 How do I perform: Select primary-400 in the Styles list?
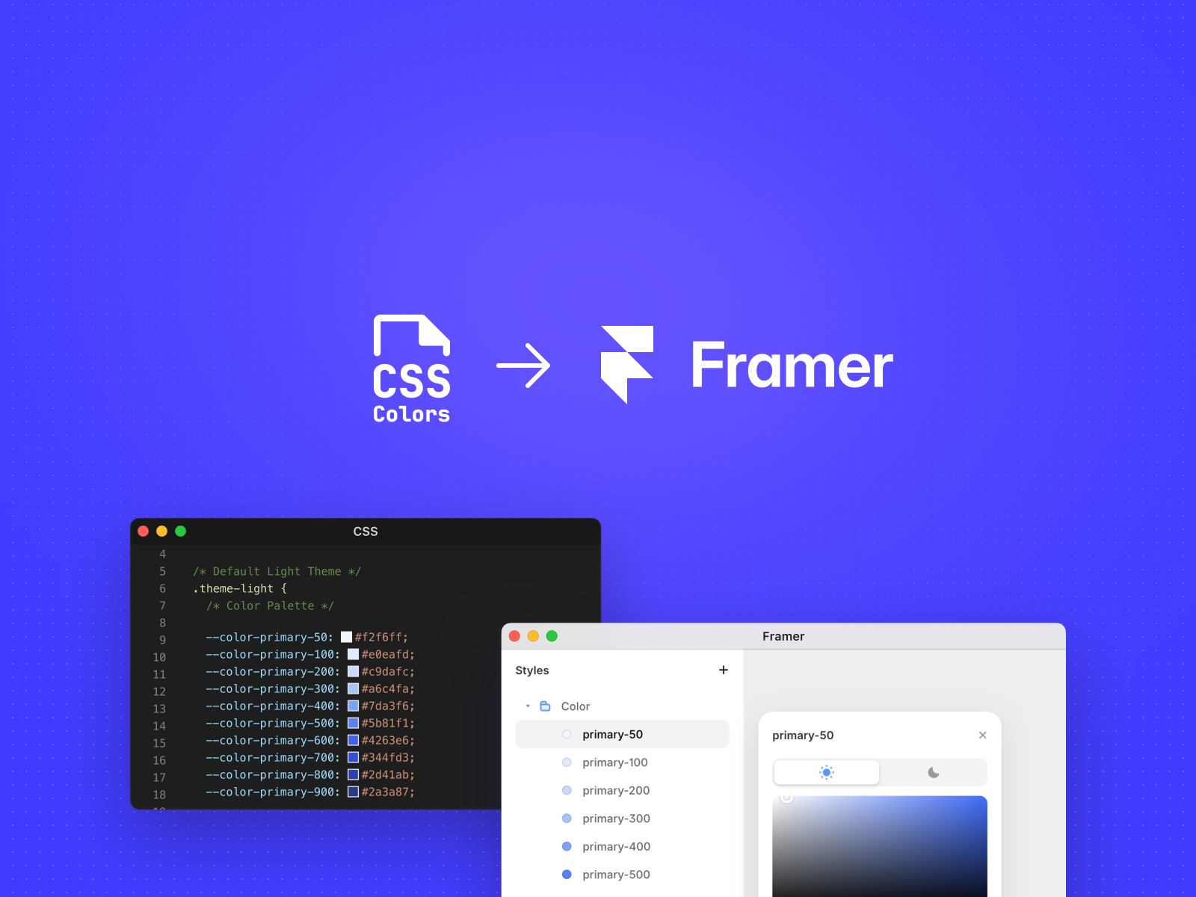click(x=615, y=846)
